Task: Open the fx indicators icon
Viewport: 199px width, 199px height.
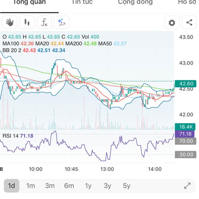Action: pyautogui.click(x=44, y=23)
